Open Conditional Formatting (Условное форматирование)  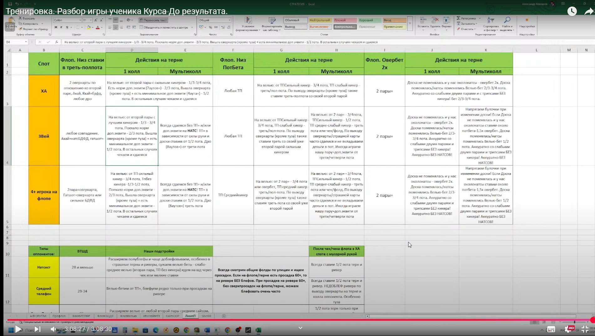pos(248,24)
